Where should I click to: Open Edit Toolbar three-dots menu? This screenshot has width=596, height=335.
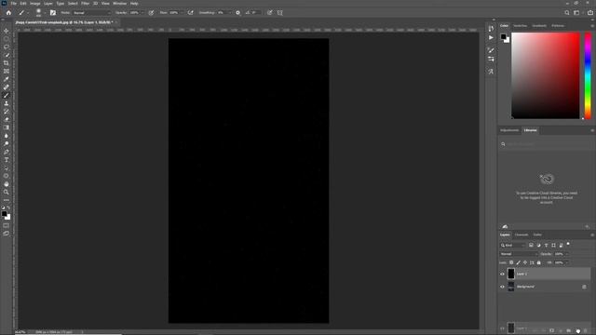7,200
